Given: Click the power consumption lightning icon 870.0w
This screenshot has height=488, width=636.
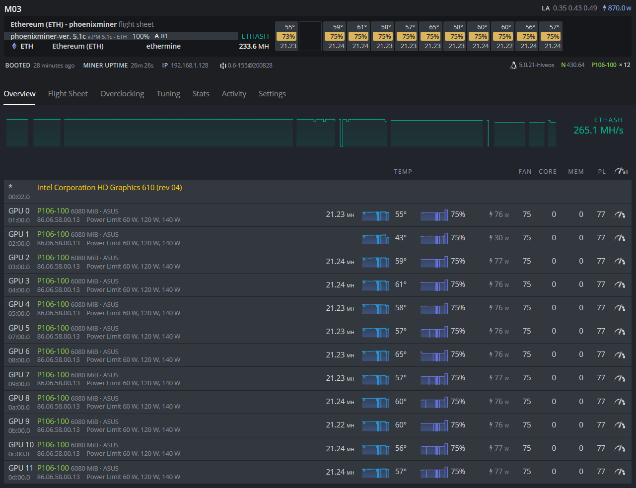Looking at the screenshot, I should (x=604, y=8).
